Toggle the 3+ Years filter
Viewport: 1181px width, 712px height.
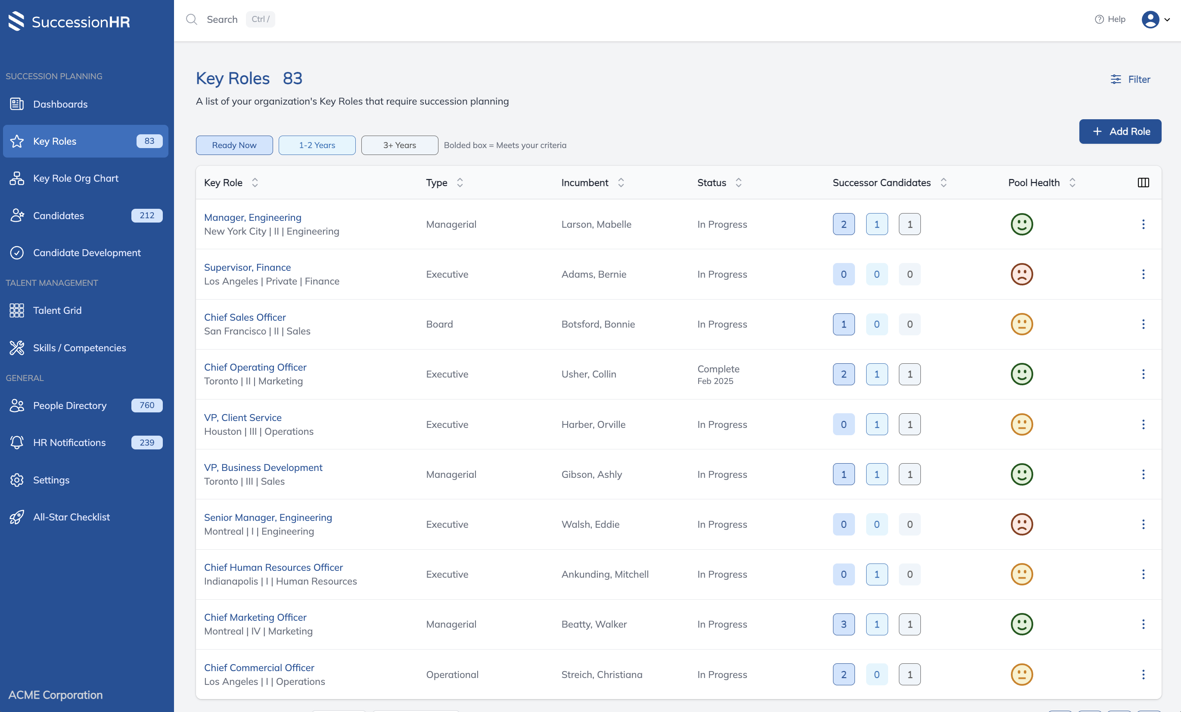(399, 145)
